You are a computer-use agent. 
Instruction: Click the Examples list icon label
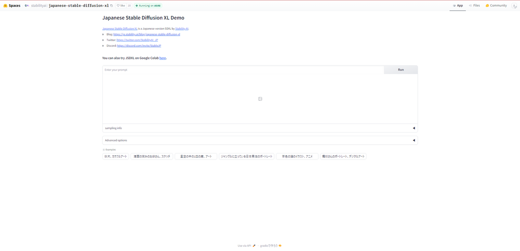pyautogui.click(x=109, y=150)
